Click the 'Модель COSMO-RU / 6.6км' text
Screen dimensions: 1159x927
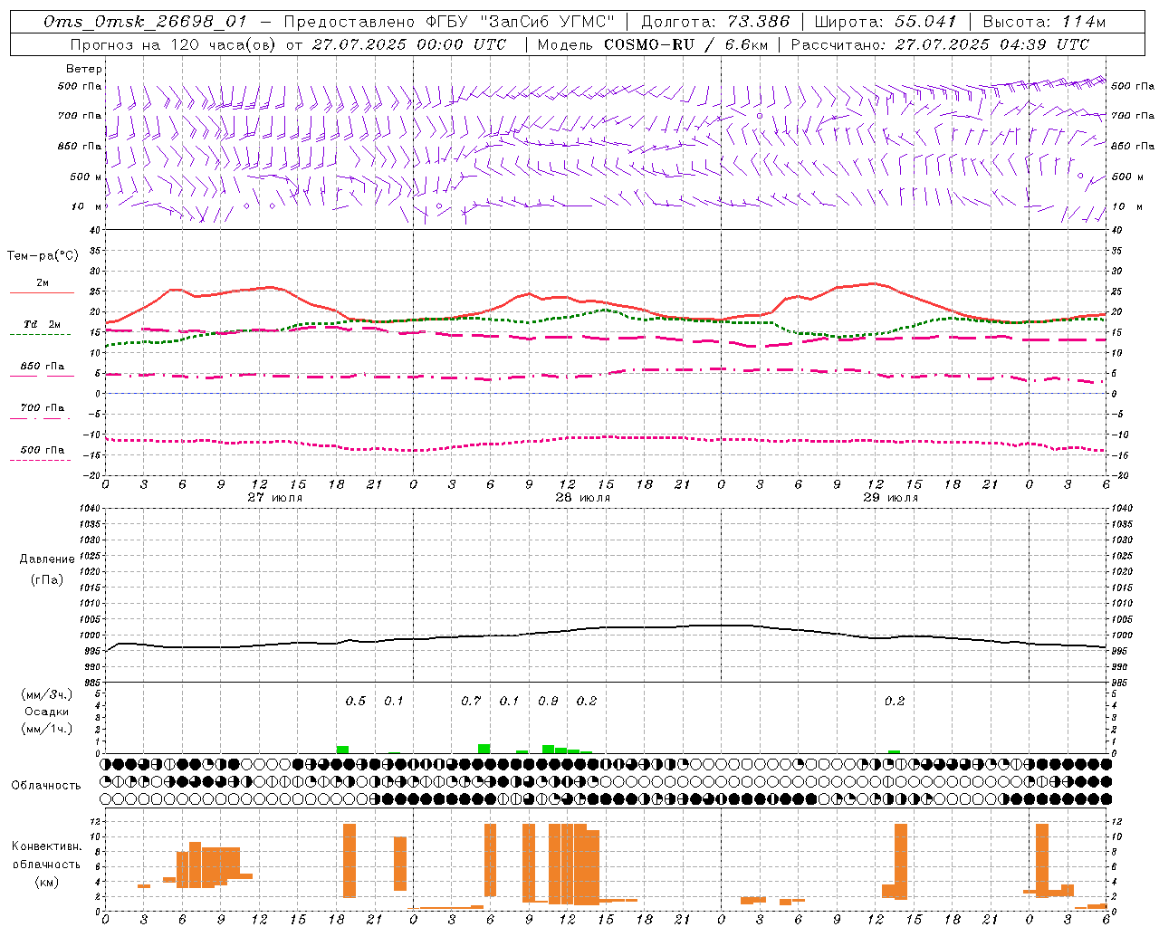coord(653,44)
